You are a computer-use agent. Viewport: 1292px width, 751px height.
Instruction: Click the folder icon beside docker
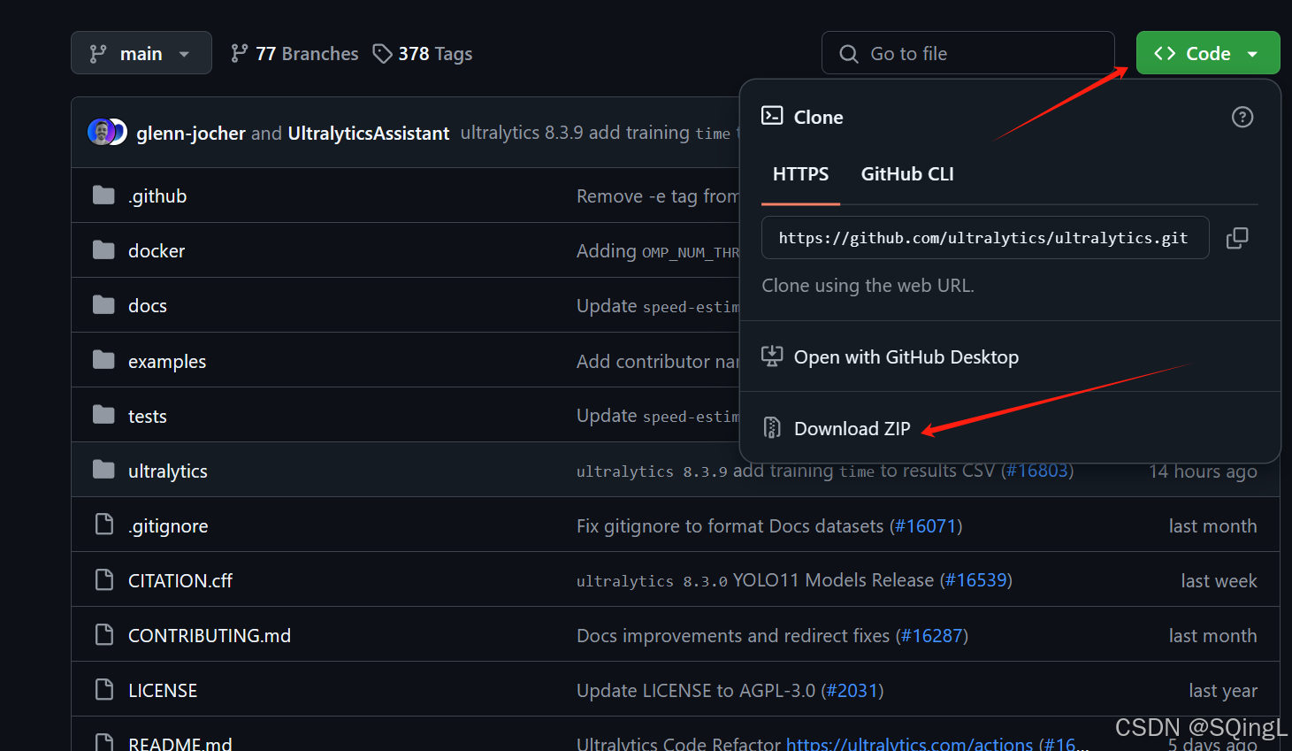click(x=104, y=250)
